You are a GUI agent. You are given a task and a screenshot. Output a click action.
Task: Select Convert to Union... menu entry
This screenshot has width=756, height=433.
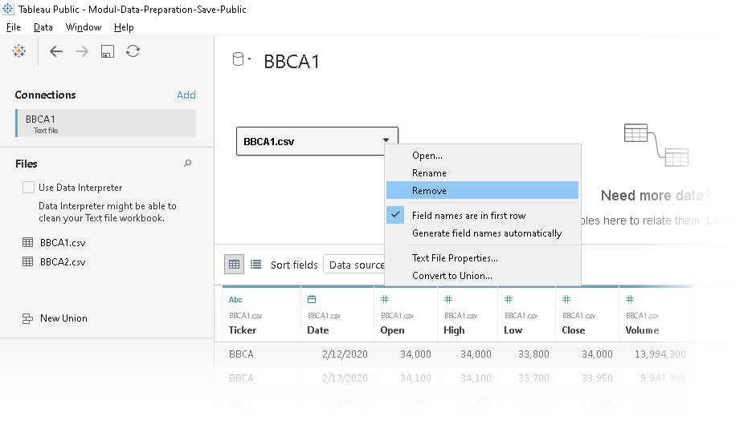coord(482,276)
